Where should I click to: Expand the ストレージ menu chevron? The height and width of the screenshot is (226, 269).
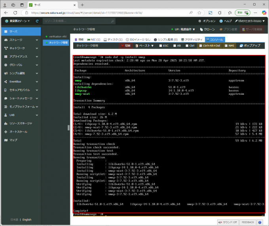click(37, 40)
